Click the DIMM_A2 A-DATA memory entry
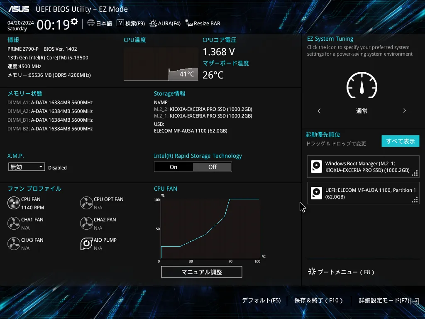This screenshot has width=425, height=319. [x=50, y=111]
